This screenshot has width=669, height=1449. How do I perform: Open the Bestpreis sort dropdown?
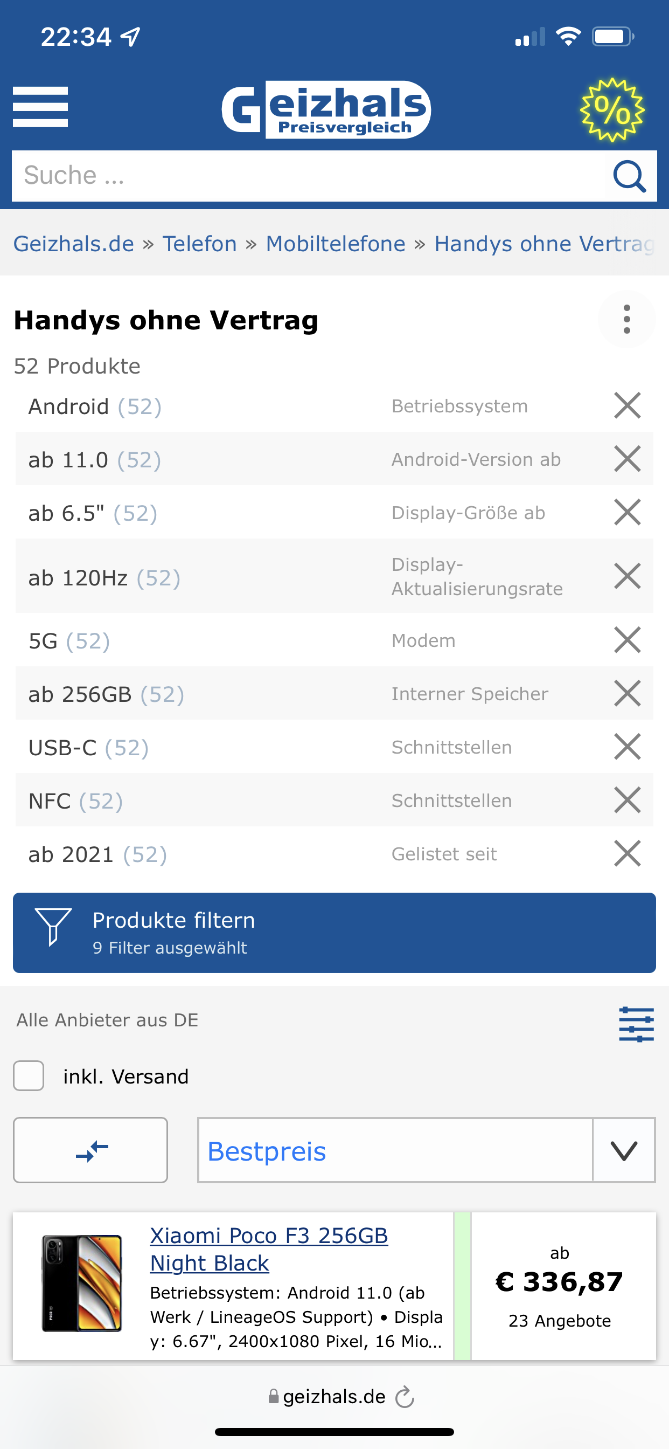point(395,1151)
